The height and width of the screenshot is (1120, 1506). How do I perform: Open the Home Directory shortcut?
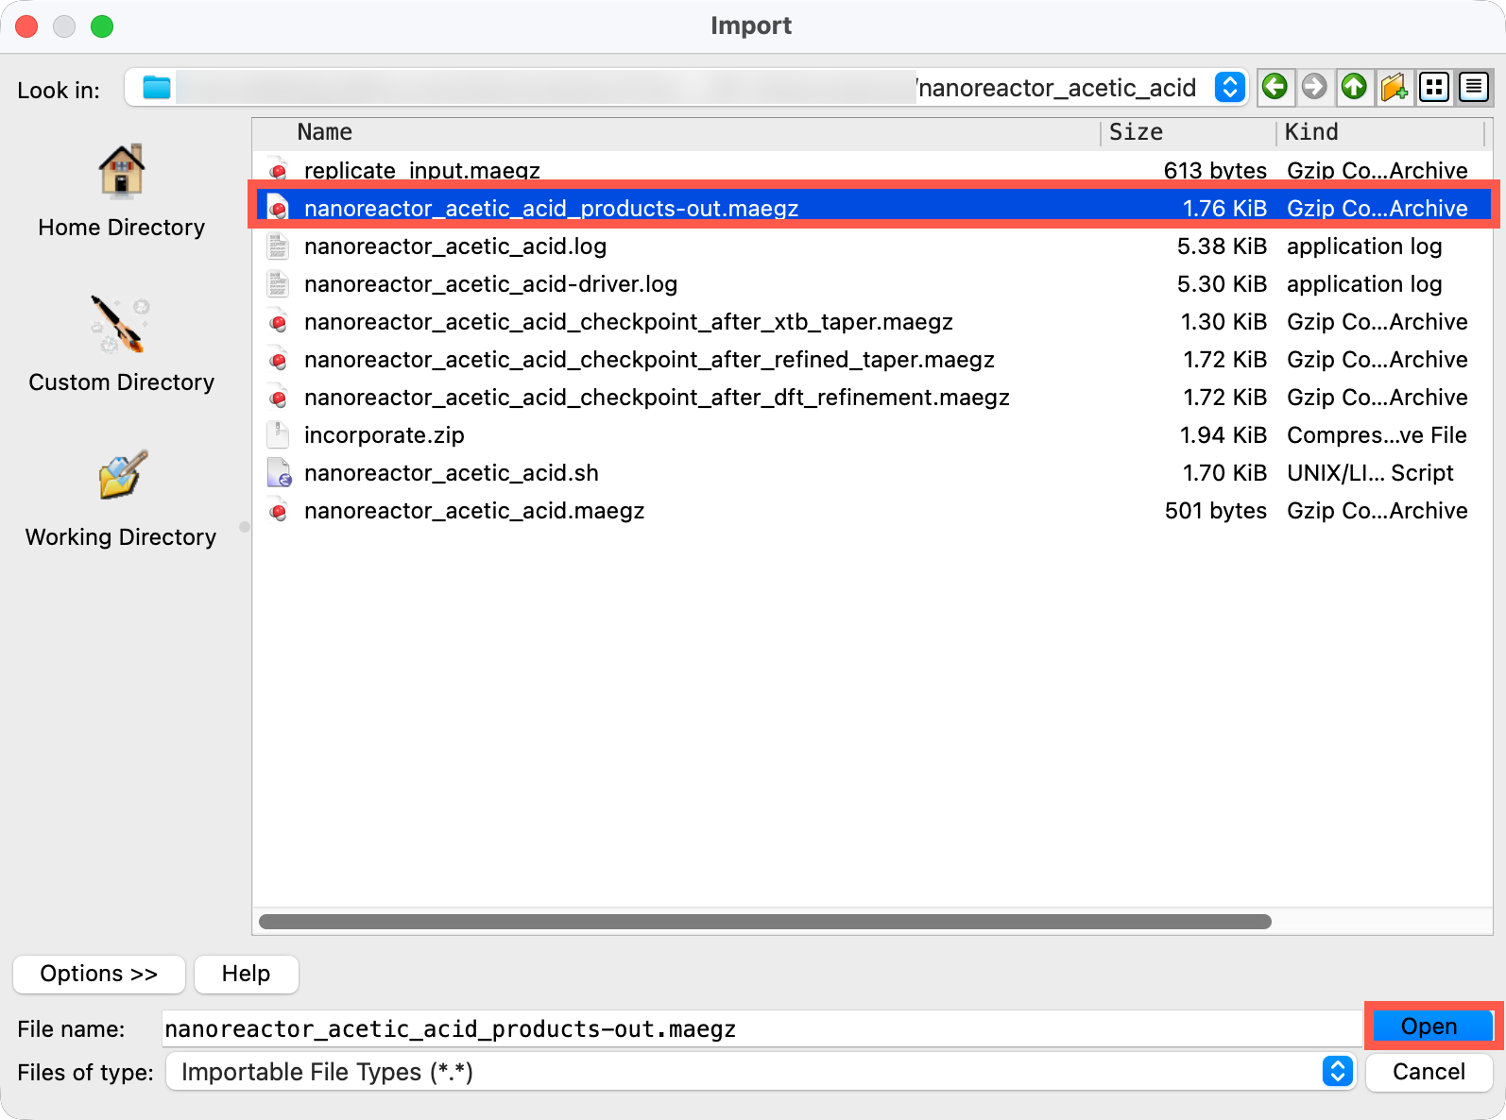[122, 192]
